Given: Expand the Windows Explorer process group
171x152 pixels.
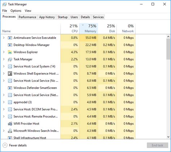Looking at the screenshot, I should [x=4, y=52].
